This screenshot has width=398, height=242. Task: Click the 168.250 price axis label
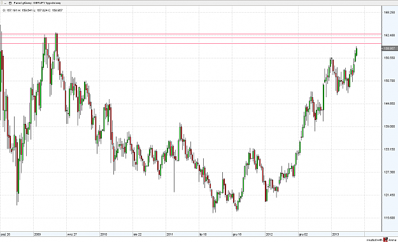pos(390,13)
